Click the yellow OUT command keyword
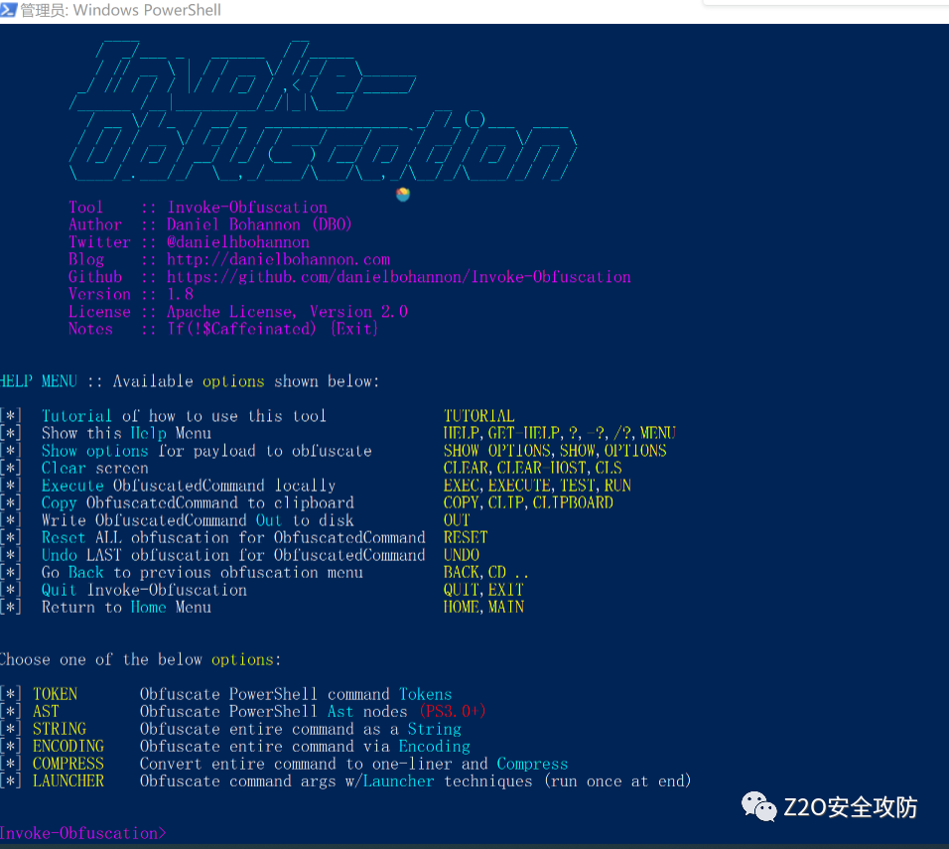 (x=457, y=520)
